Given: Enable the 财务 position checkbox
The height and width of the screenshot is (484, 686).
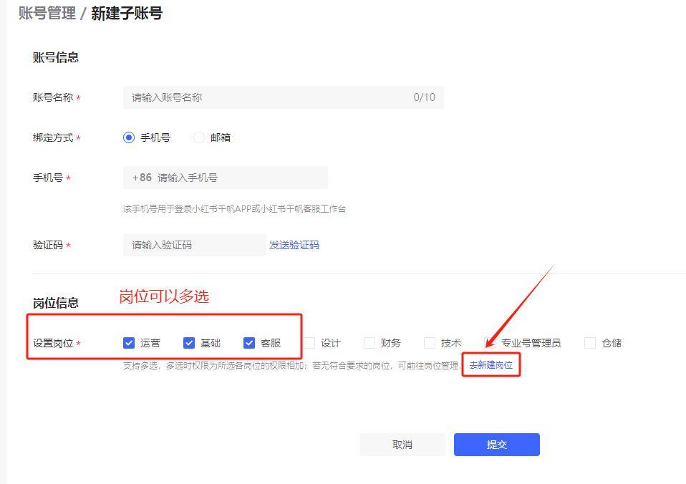Looking at the screenshot, I should [x=369, y=343].
